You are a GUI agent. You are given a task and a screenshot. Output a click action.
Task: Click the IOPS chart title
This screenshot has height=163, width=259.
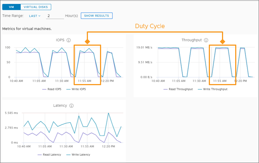click(x=60, y=40)
